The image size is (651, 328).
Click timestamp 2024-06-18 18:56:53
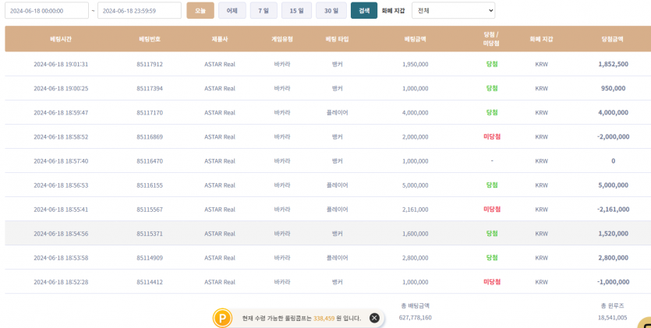coord(61,185)
